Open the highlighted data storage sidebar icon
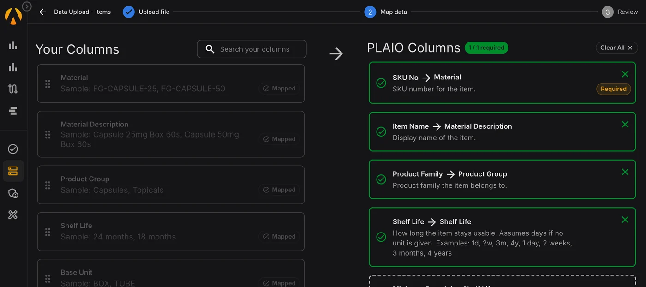 pos(13,171)
